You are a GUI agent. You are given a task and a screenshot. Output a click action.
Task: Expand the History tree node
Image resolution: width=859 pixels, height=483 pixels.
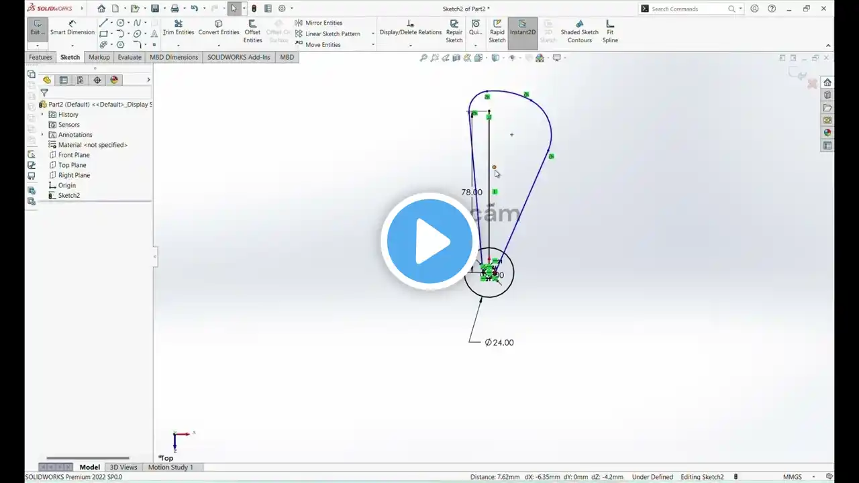[42, 115]
